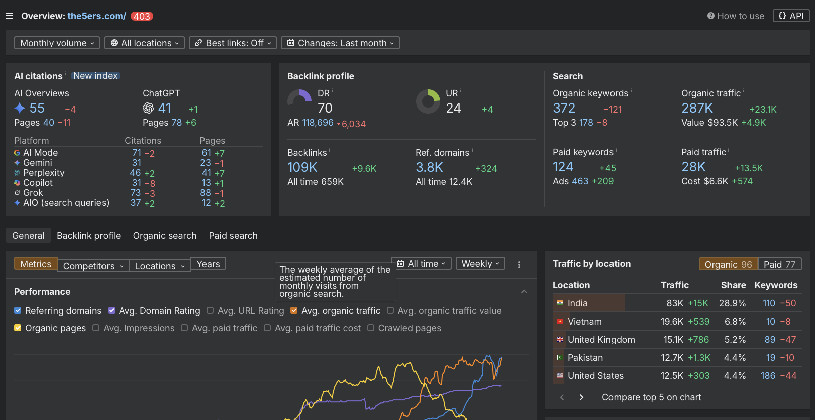
Task: Open the All locations dropdown
Action: pos(144,43)
